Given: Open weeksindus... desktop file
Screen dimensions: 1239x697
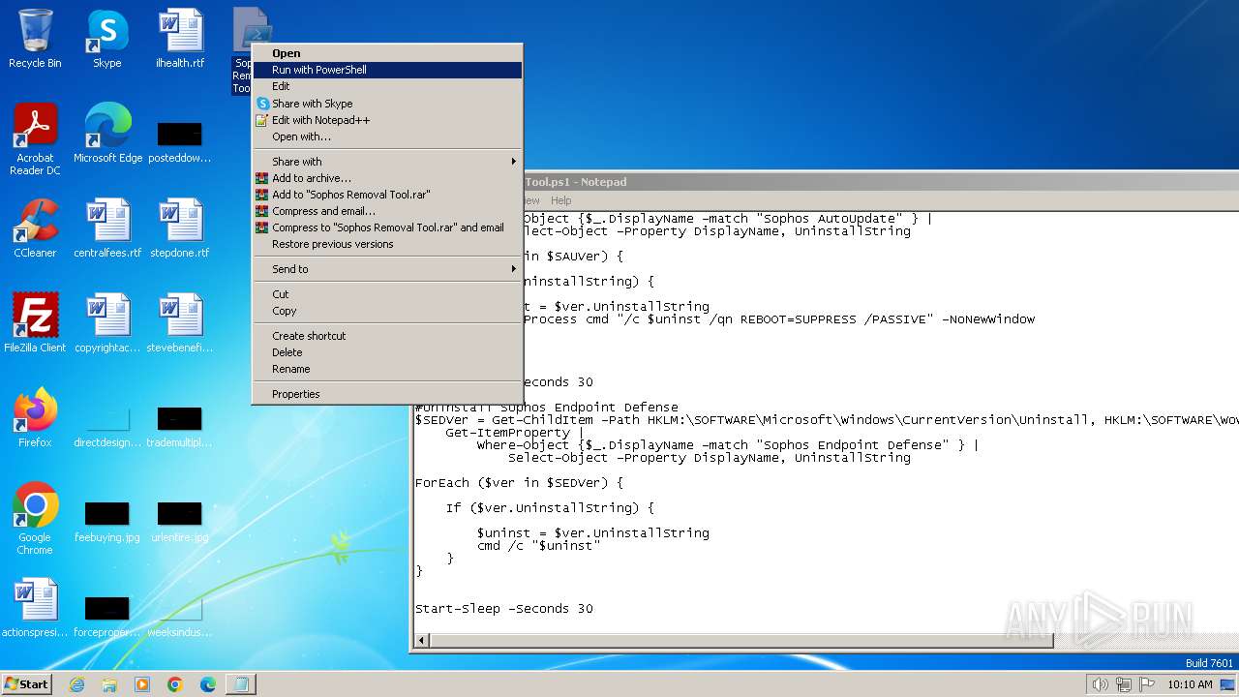Looking at the screenshot, I should tap(180, 616).
